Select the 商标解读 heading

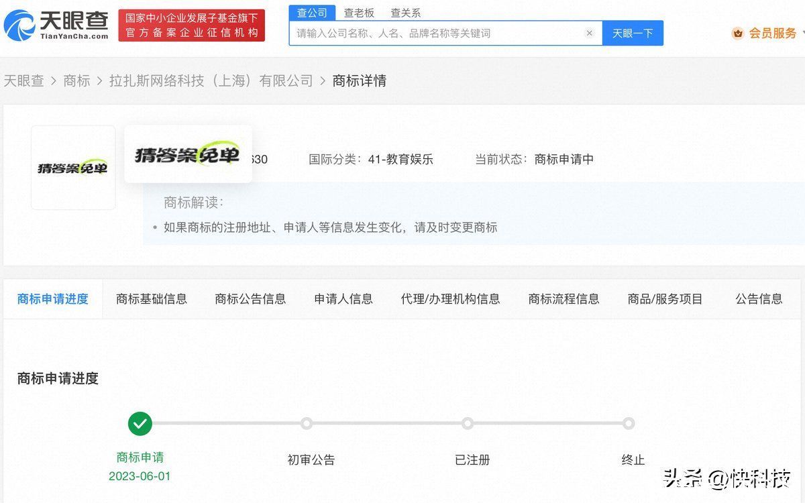(x=194, y=203)
